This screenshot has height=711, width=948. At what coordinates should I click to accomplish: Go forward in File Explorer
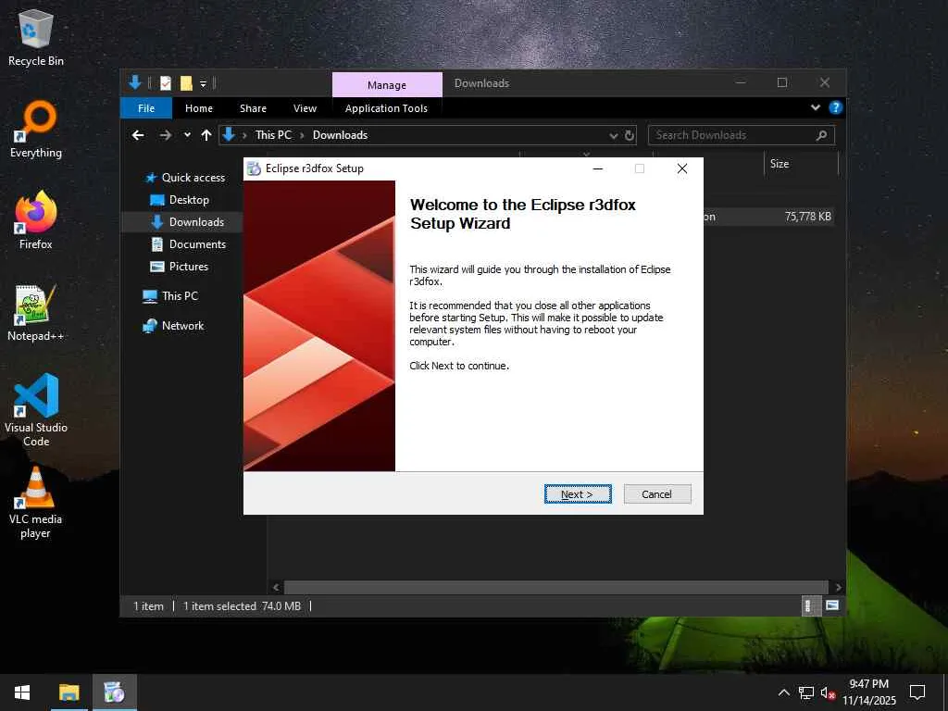(165, 135)
